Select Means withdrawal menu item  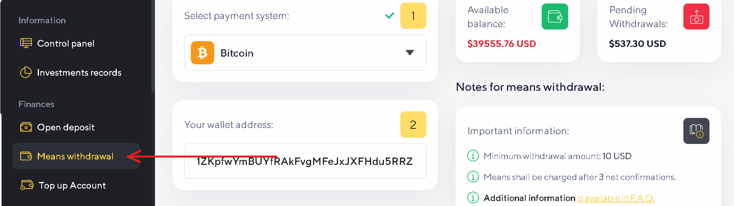(x=75, y=156)
